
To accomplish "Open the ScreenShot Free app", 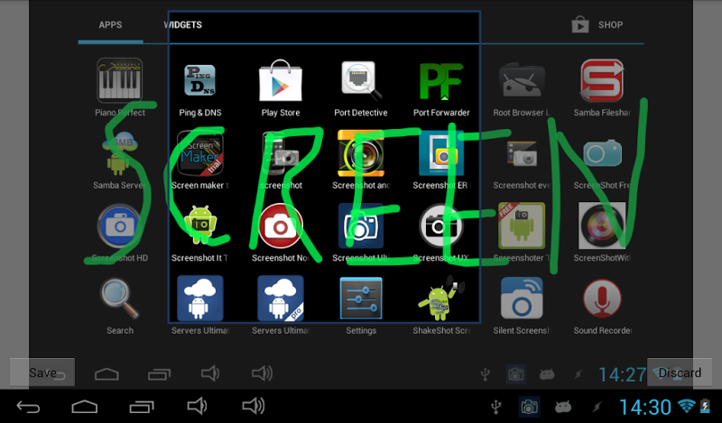I will (x=602, y=153).
